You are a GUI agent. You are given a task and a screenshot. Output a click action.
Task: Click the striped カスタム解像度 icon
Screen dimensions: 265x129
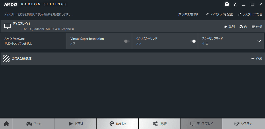[x=6, y=59]
